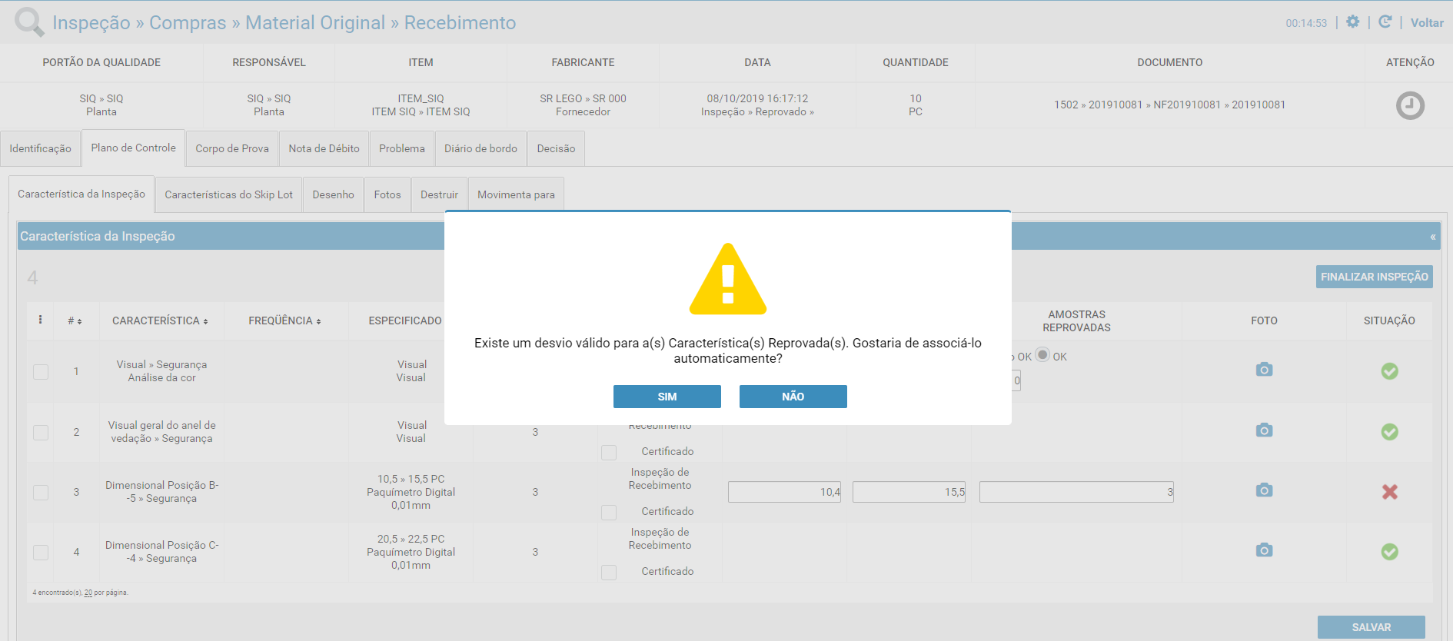Sort by the # column

pyautogui.click(x=75, y=320)
